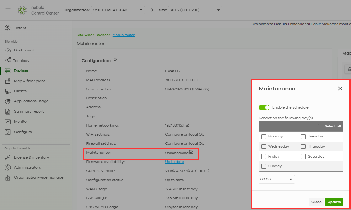351x210 pixels.
Task: Click the Configure sliders icon
Action: pyautogui.click(x=8, y=132)
